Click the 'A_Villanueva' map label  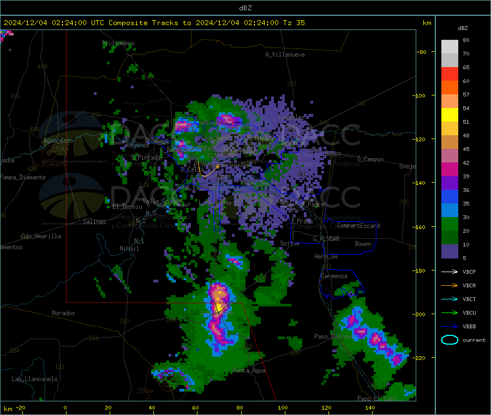[285, 55]
